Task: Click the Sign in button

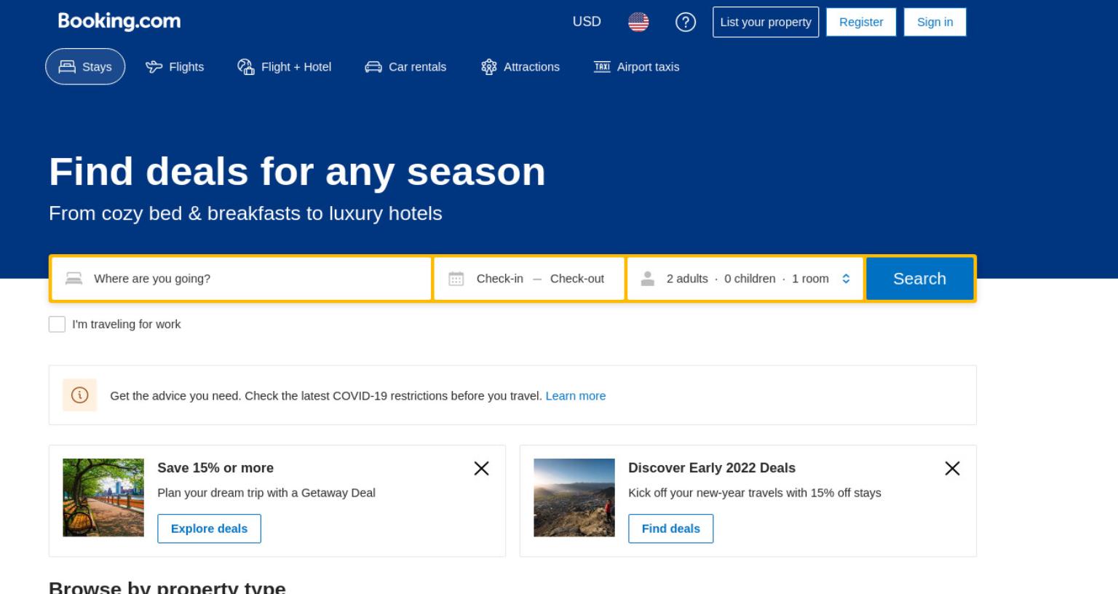Action: click(935, 22)
